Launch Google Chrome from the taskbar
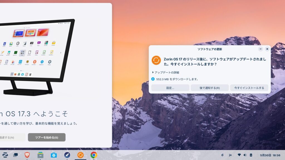285x160 pixels. (x=94, y=155)
